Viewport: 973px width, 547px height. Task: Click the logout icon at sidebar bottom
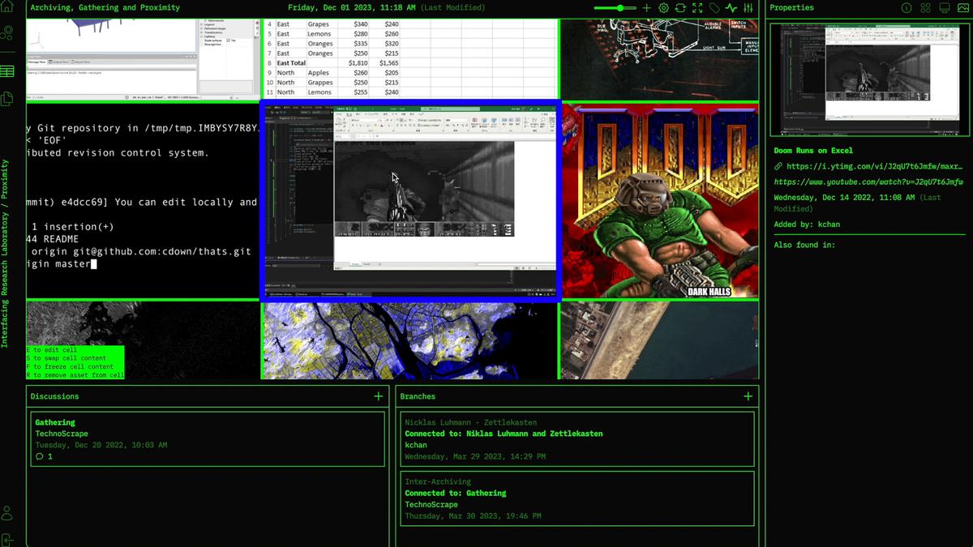[x=7, y=539]
